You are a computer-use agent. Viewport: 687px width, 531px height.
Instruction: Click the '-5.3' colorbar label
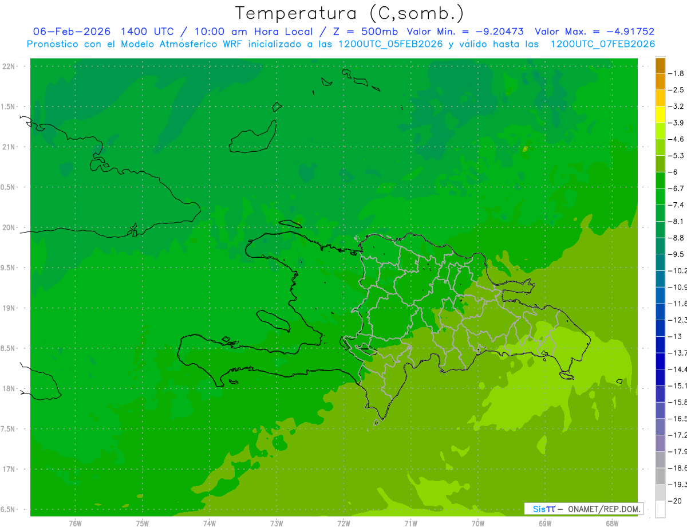click(x=676, y=155)
